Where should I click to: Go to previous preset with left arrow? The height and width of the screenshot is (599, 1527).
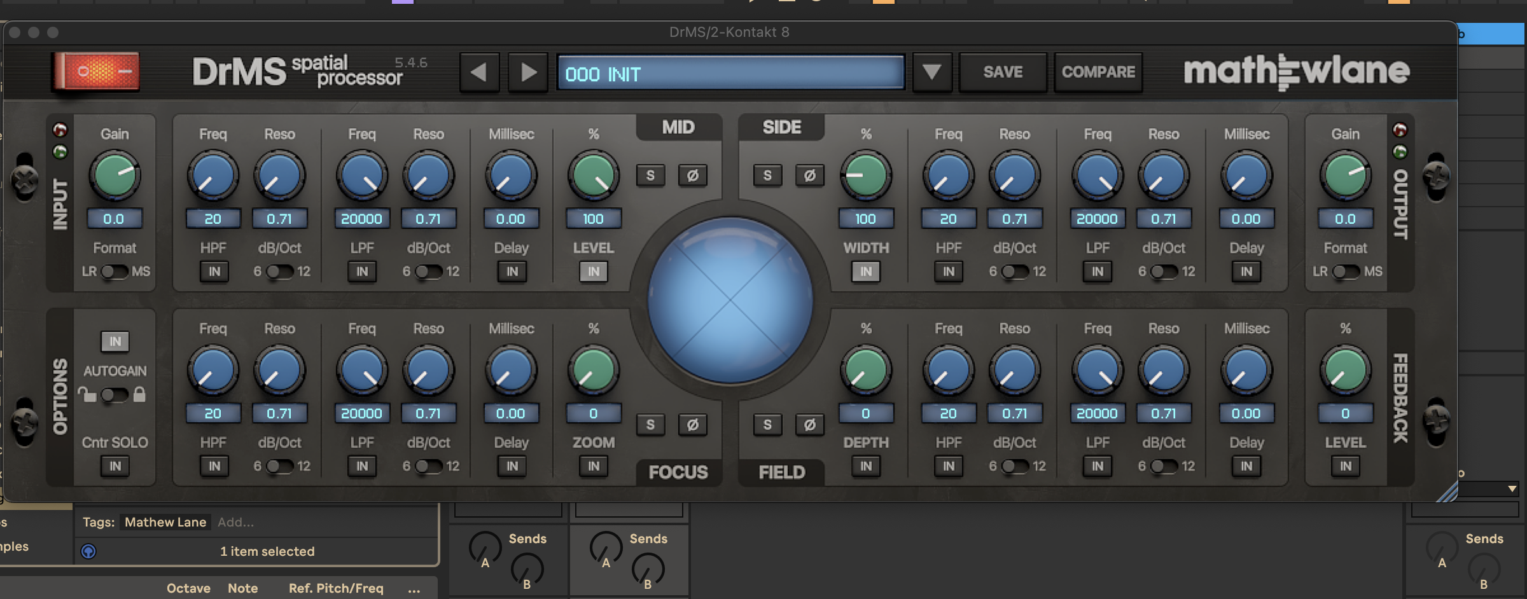click(x=478, y=72)
